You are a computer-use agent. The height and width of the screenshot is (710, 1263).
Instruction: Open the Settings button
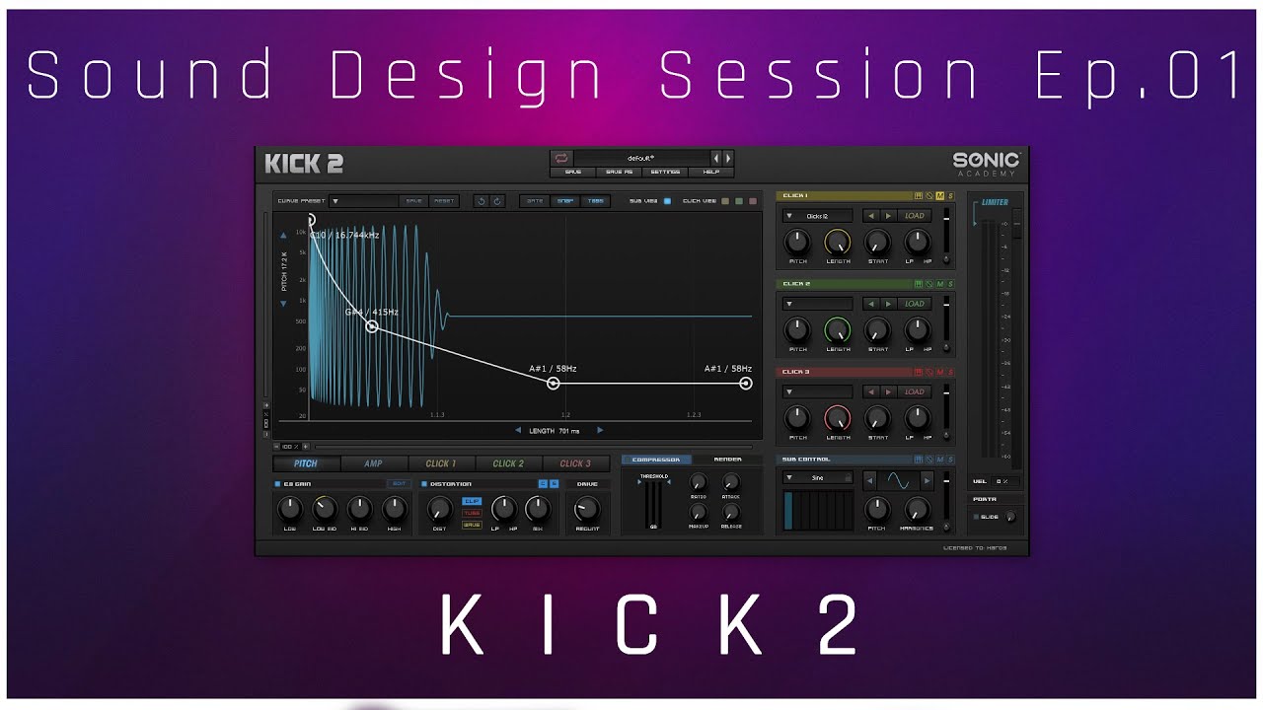[x=665, y=172]
